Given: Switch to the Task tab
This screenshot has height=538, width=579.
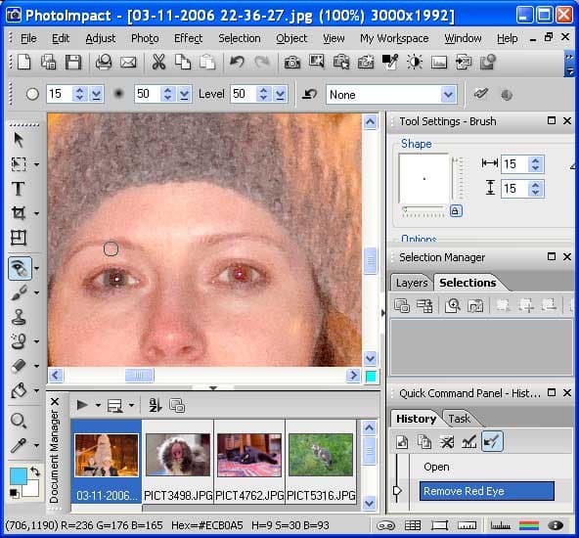Looking at the screenshot, I should (459, 419).
